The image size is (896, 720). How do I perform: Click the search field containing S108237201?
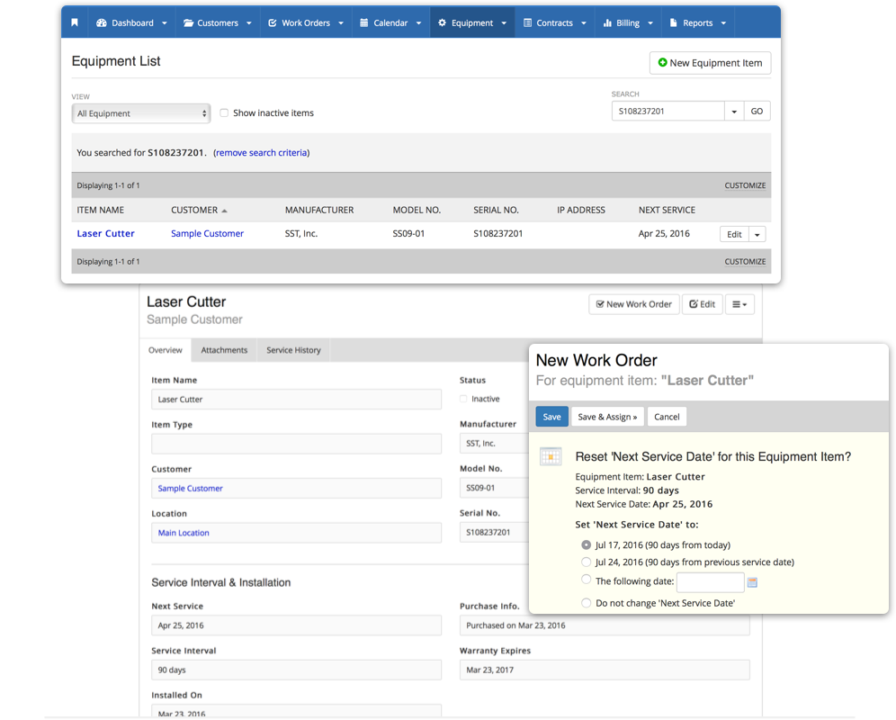[x=668, y=112]
